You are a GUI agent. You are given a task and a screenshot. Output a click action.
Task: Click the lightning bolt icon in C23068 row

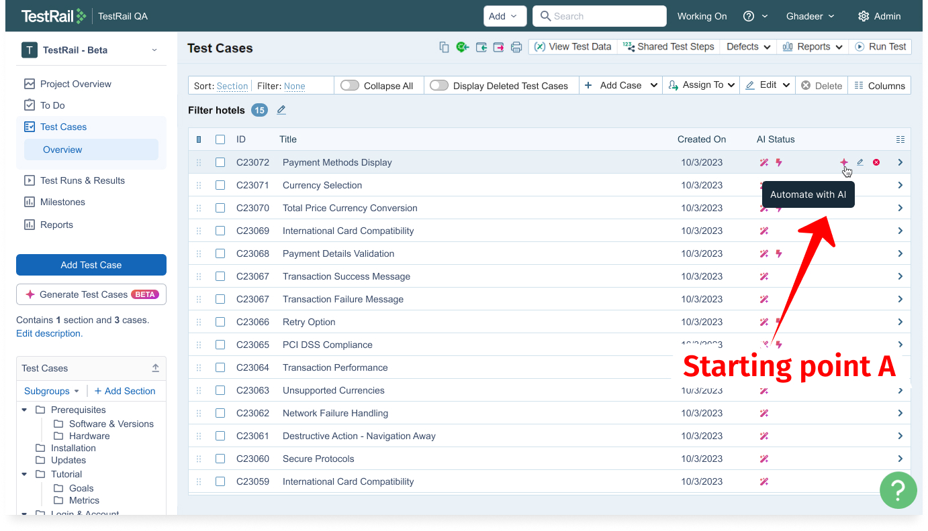coord(779,253)
